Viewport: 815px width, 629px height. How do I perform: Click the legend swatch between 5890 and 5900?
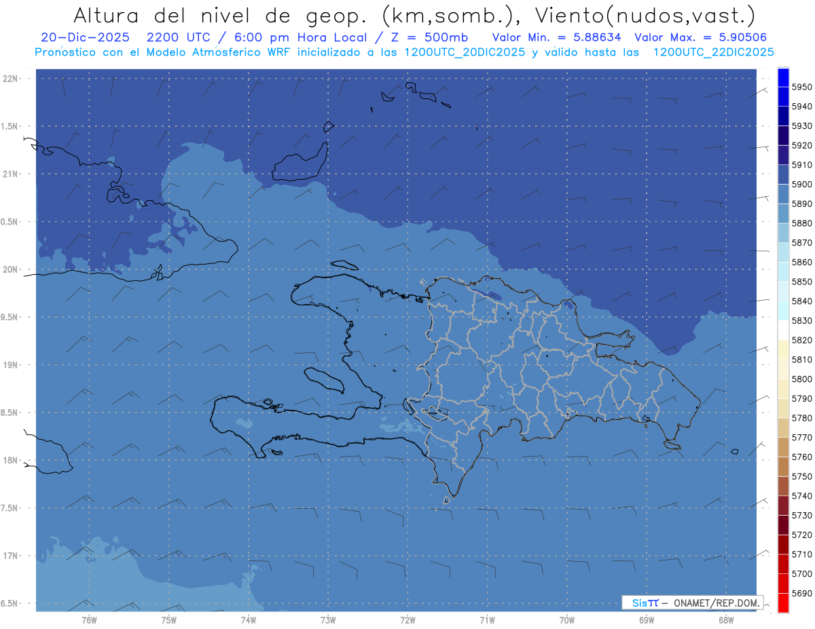[x=782, y=194]
